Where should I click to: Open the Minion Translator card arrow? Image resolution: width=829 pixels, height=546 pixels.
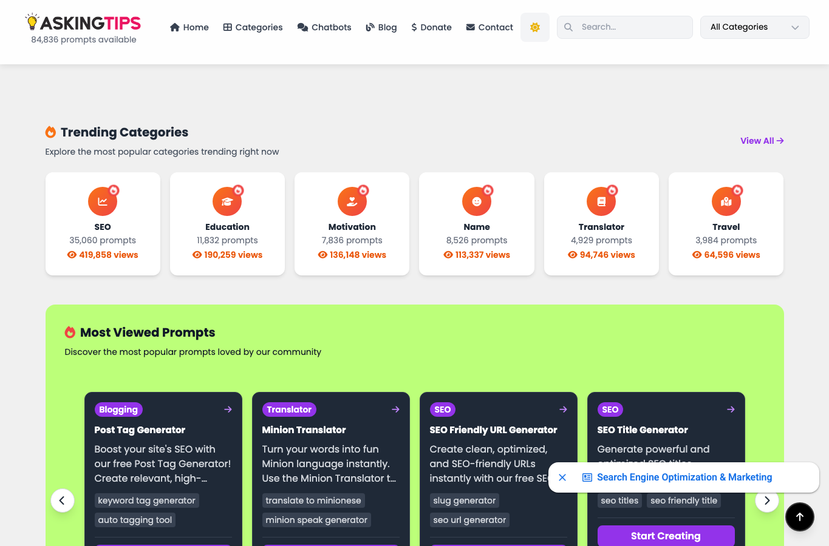[395, 409]
